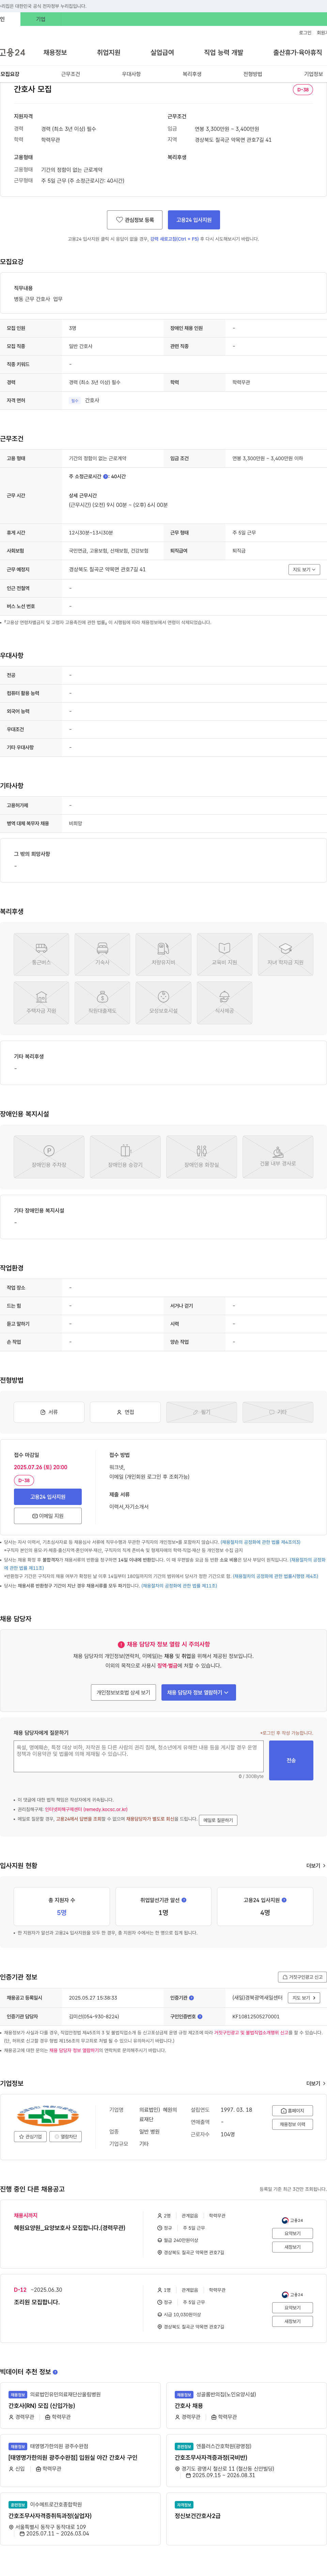The height and width of the screenshot is (2576, 327).
Task: Click the 장애인용 주차장 facility icon
Action: (x=49, y=1157)
